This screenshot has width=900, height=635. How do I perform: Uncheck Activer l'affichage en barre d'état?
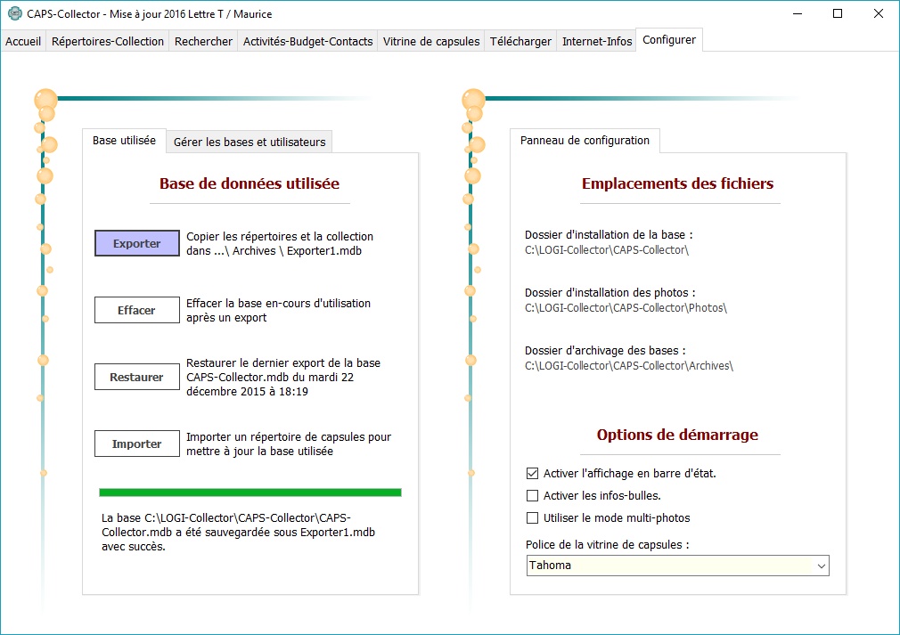(533, 473)
